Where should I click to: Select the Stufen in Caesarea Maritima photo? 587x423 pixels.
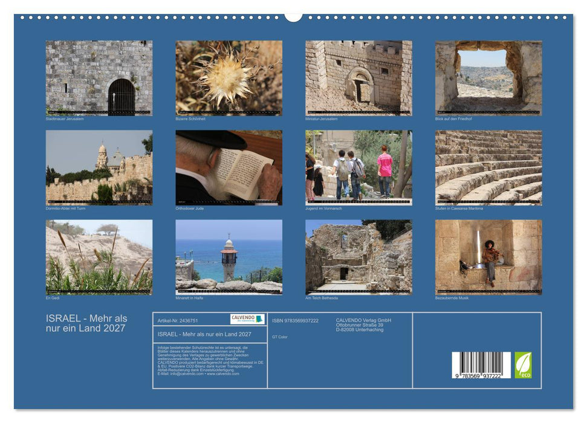488,167
